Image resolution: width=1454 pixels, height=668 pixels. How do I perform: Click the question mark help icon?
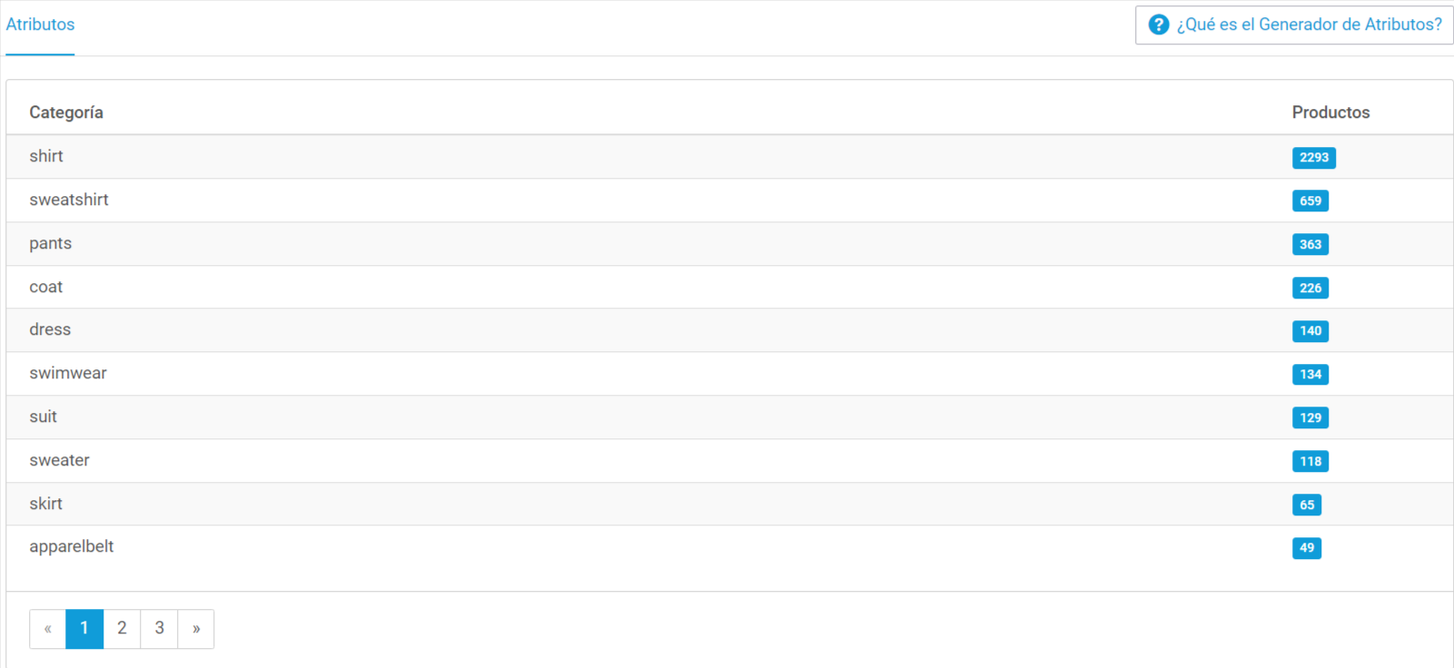1158,25
